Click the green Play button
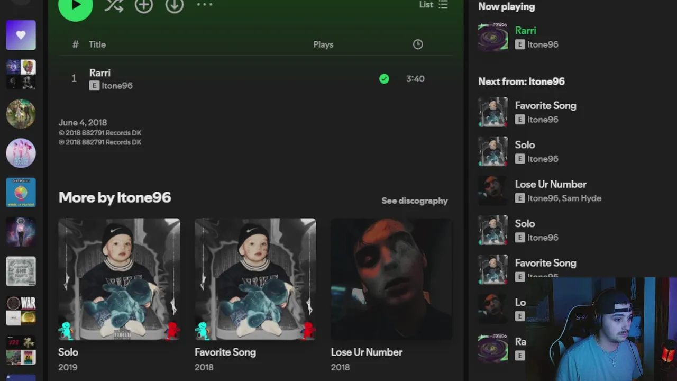 (76, 5)
